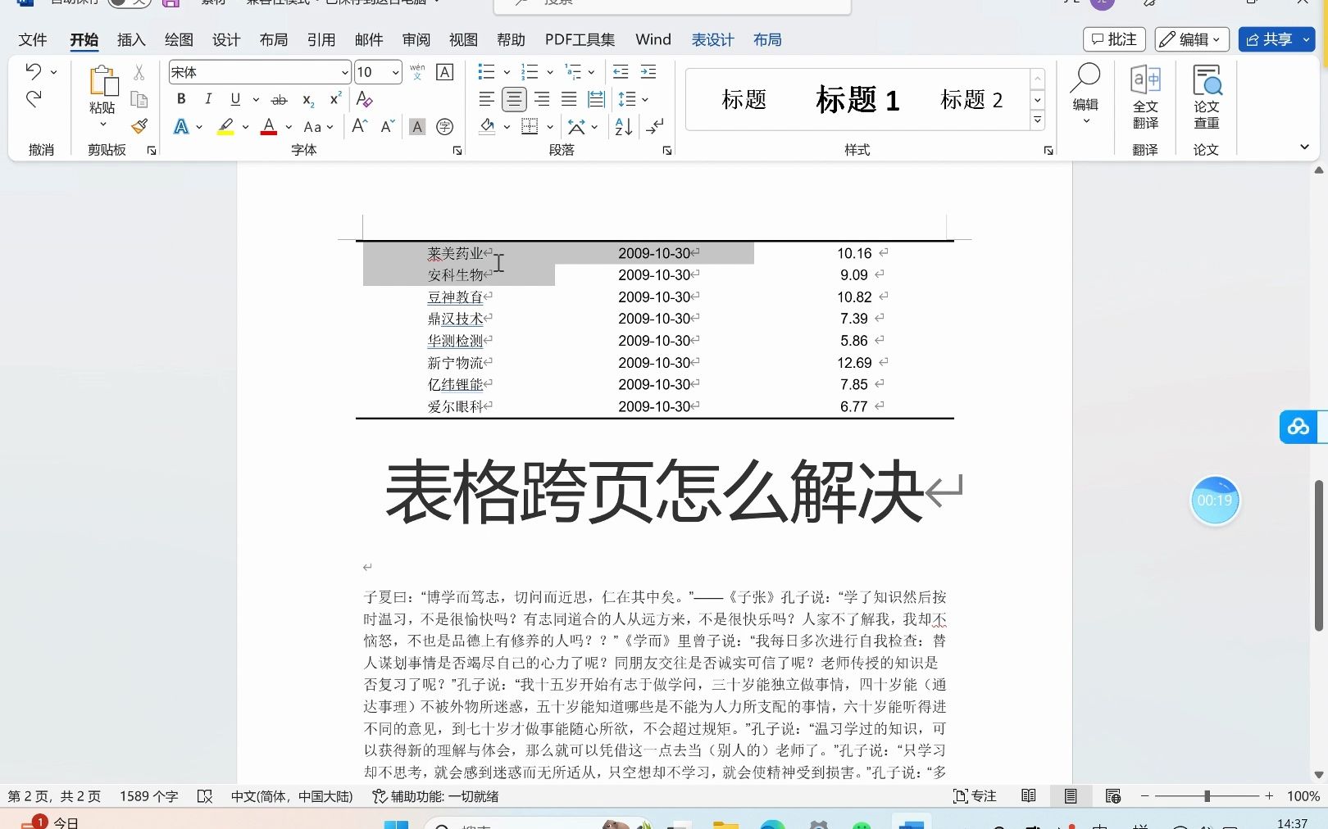Expand the styles gallery

(1038, 120)
